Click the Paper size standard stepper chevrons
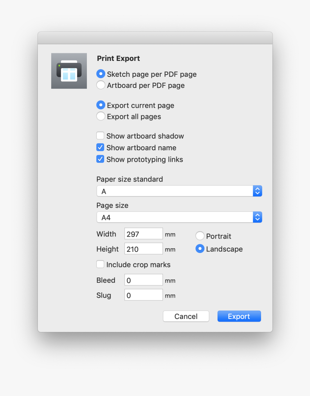 coord(257,191)
